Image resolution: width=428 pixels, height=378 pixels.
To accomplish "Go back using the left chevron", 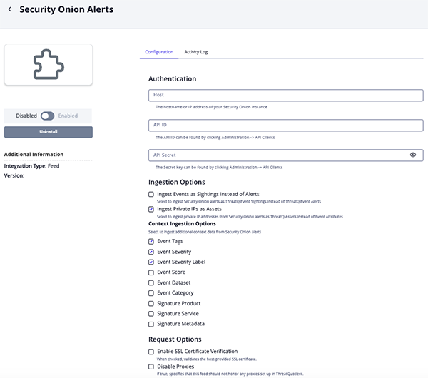I will tap(10, 9).
